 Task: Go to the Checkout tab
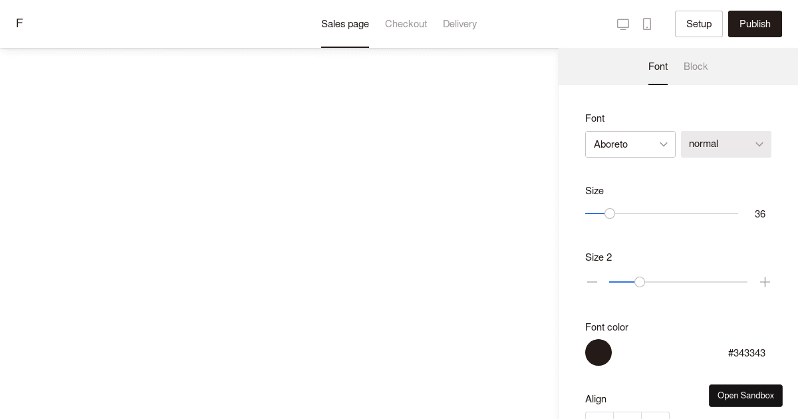tap(406, 24)
